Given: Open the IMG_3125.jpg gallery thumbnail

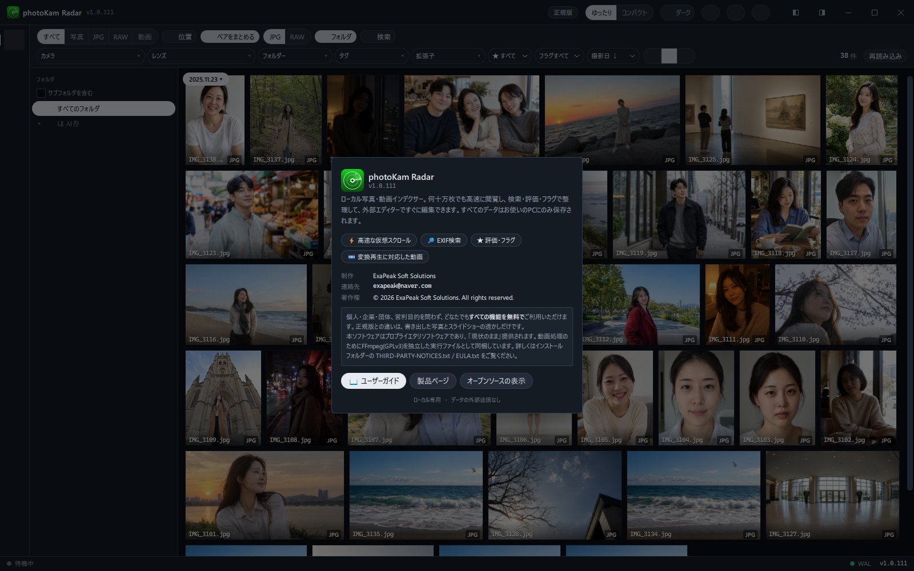Looking at the screenshot, I should (752, 120).
